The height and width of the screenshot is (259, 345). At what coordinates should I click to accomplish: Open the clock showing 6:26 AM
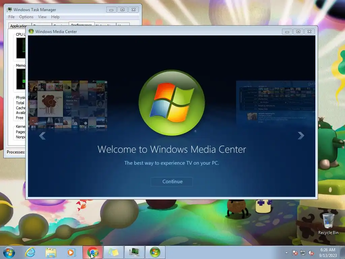coord(328,253)
